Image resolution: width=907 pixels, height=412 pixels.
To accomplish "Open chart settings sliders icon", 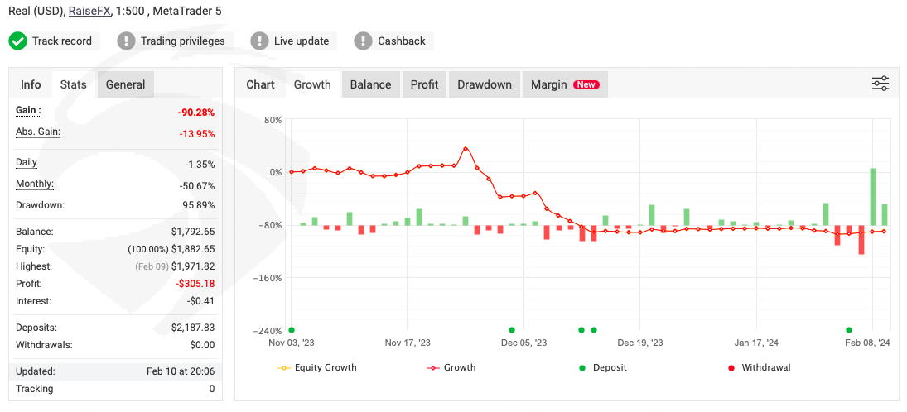I will click(880, 84).
